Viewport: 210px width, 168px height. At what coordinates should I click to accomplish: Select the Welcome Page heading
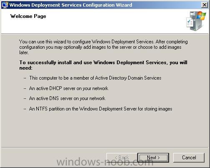pyautogui.click(x=28, y=16)
